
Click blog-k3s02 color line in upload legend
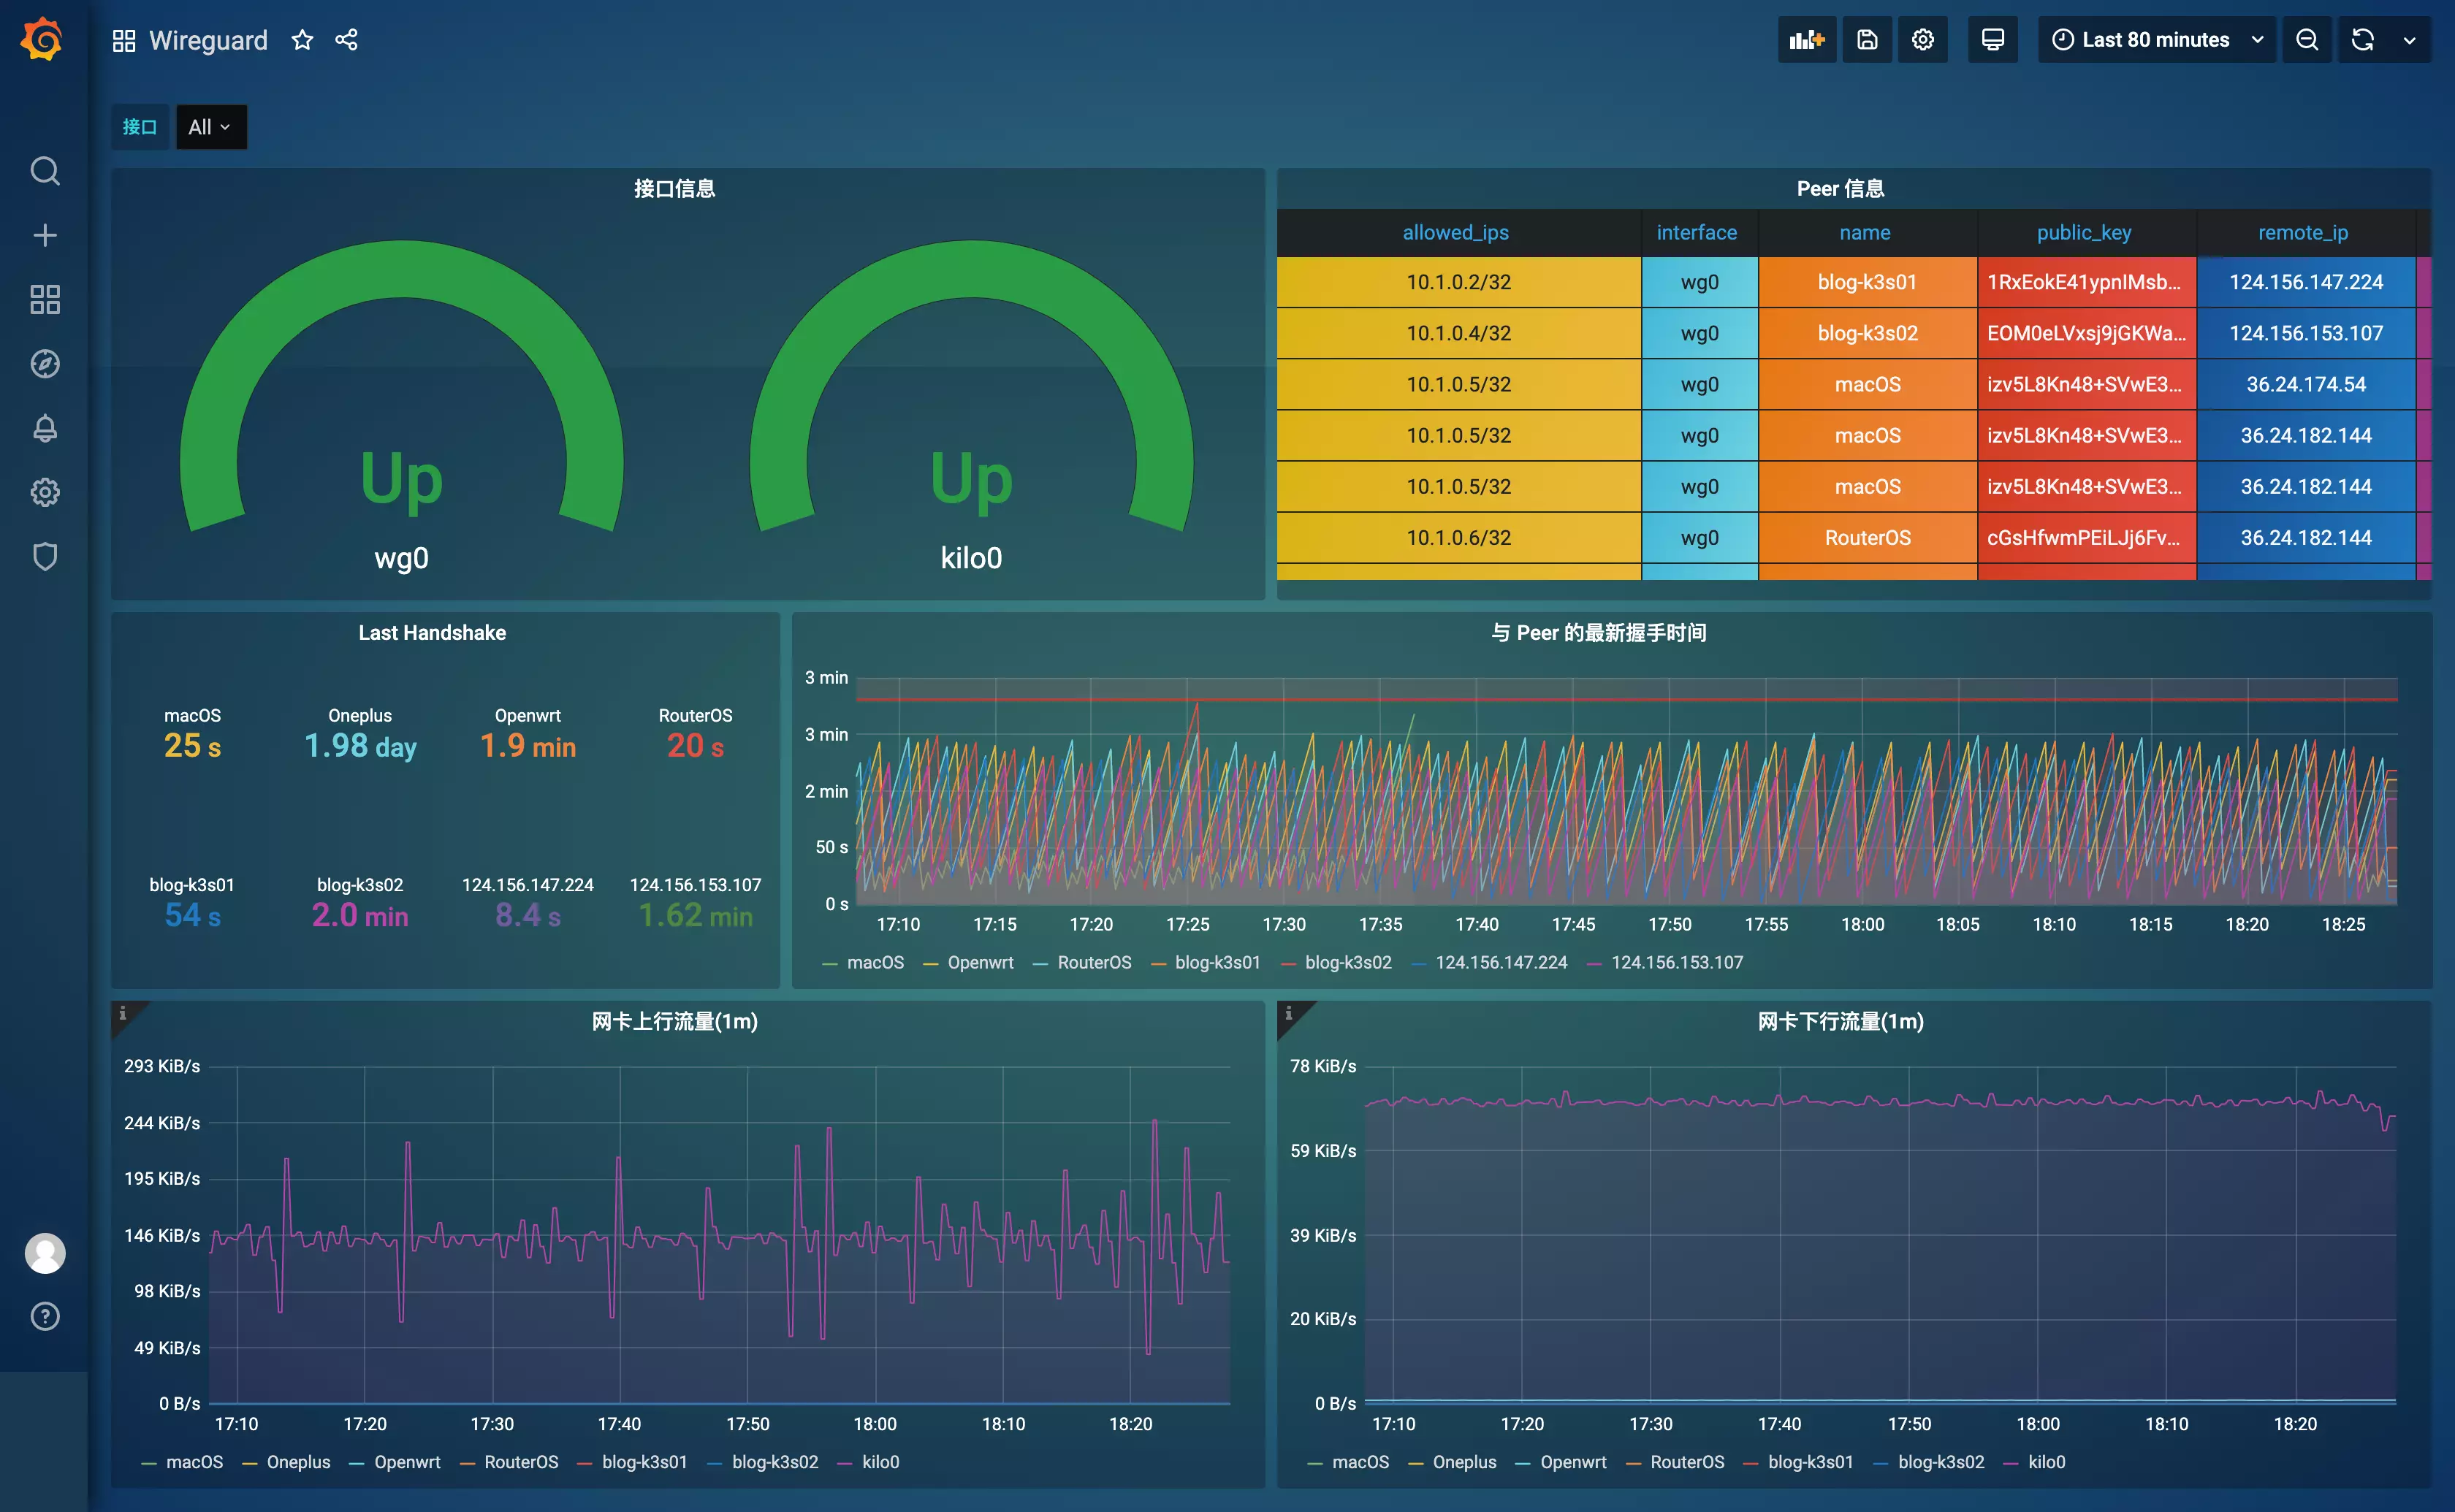[x=714, y=1464]
